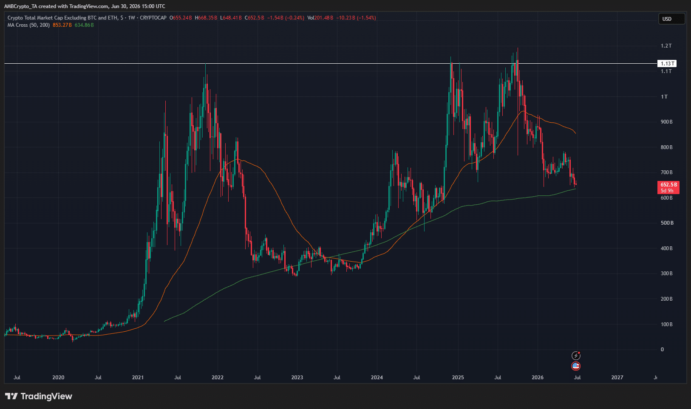Screen dimensions: 691x409
Task: Click the lightning bolt event icon
Action: [x=576, y=356]
